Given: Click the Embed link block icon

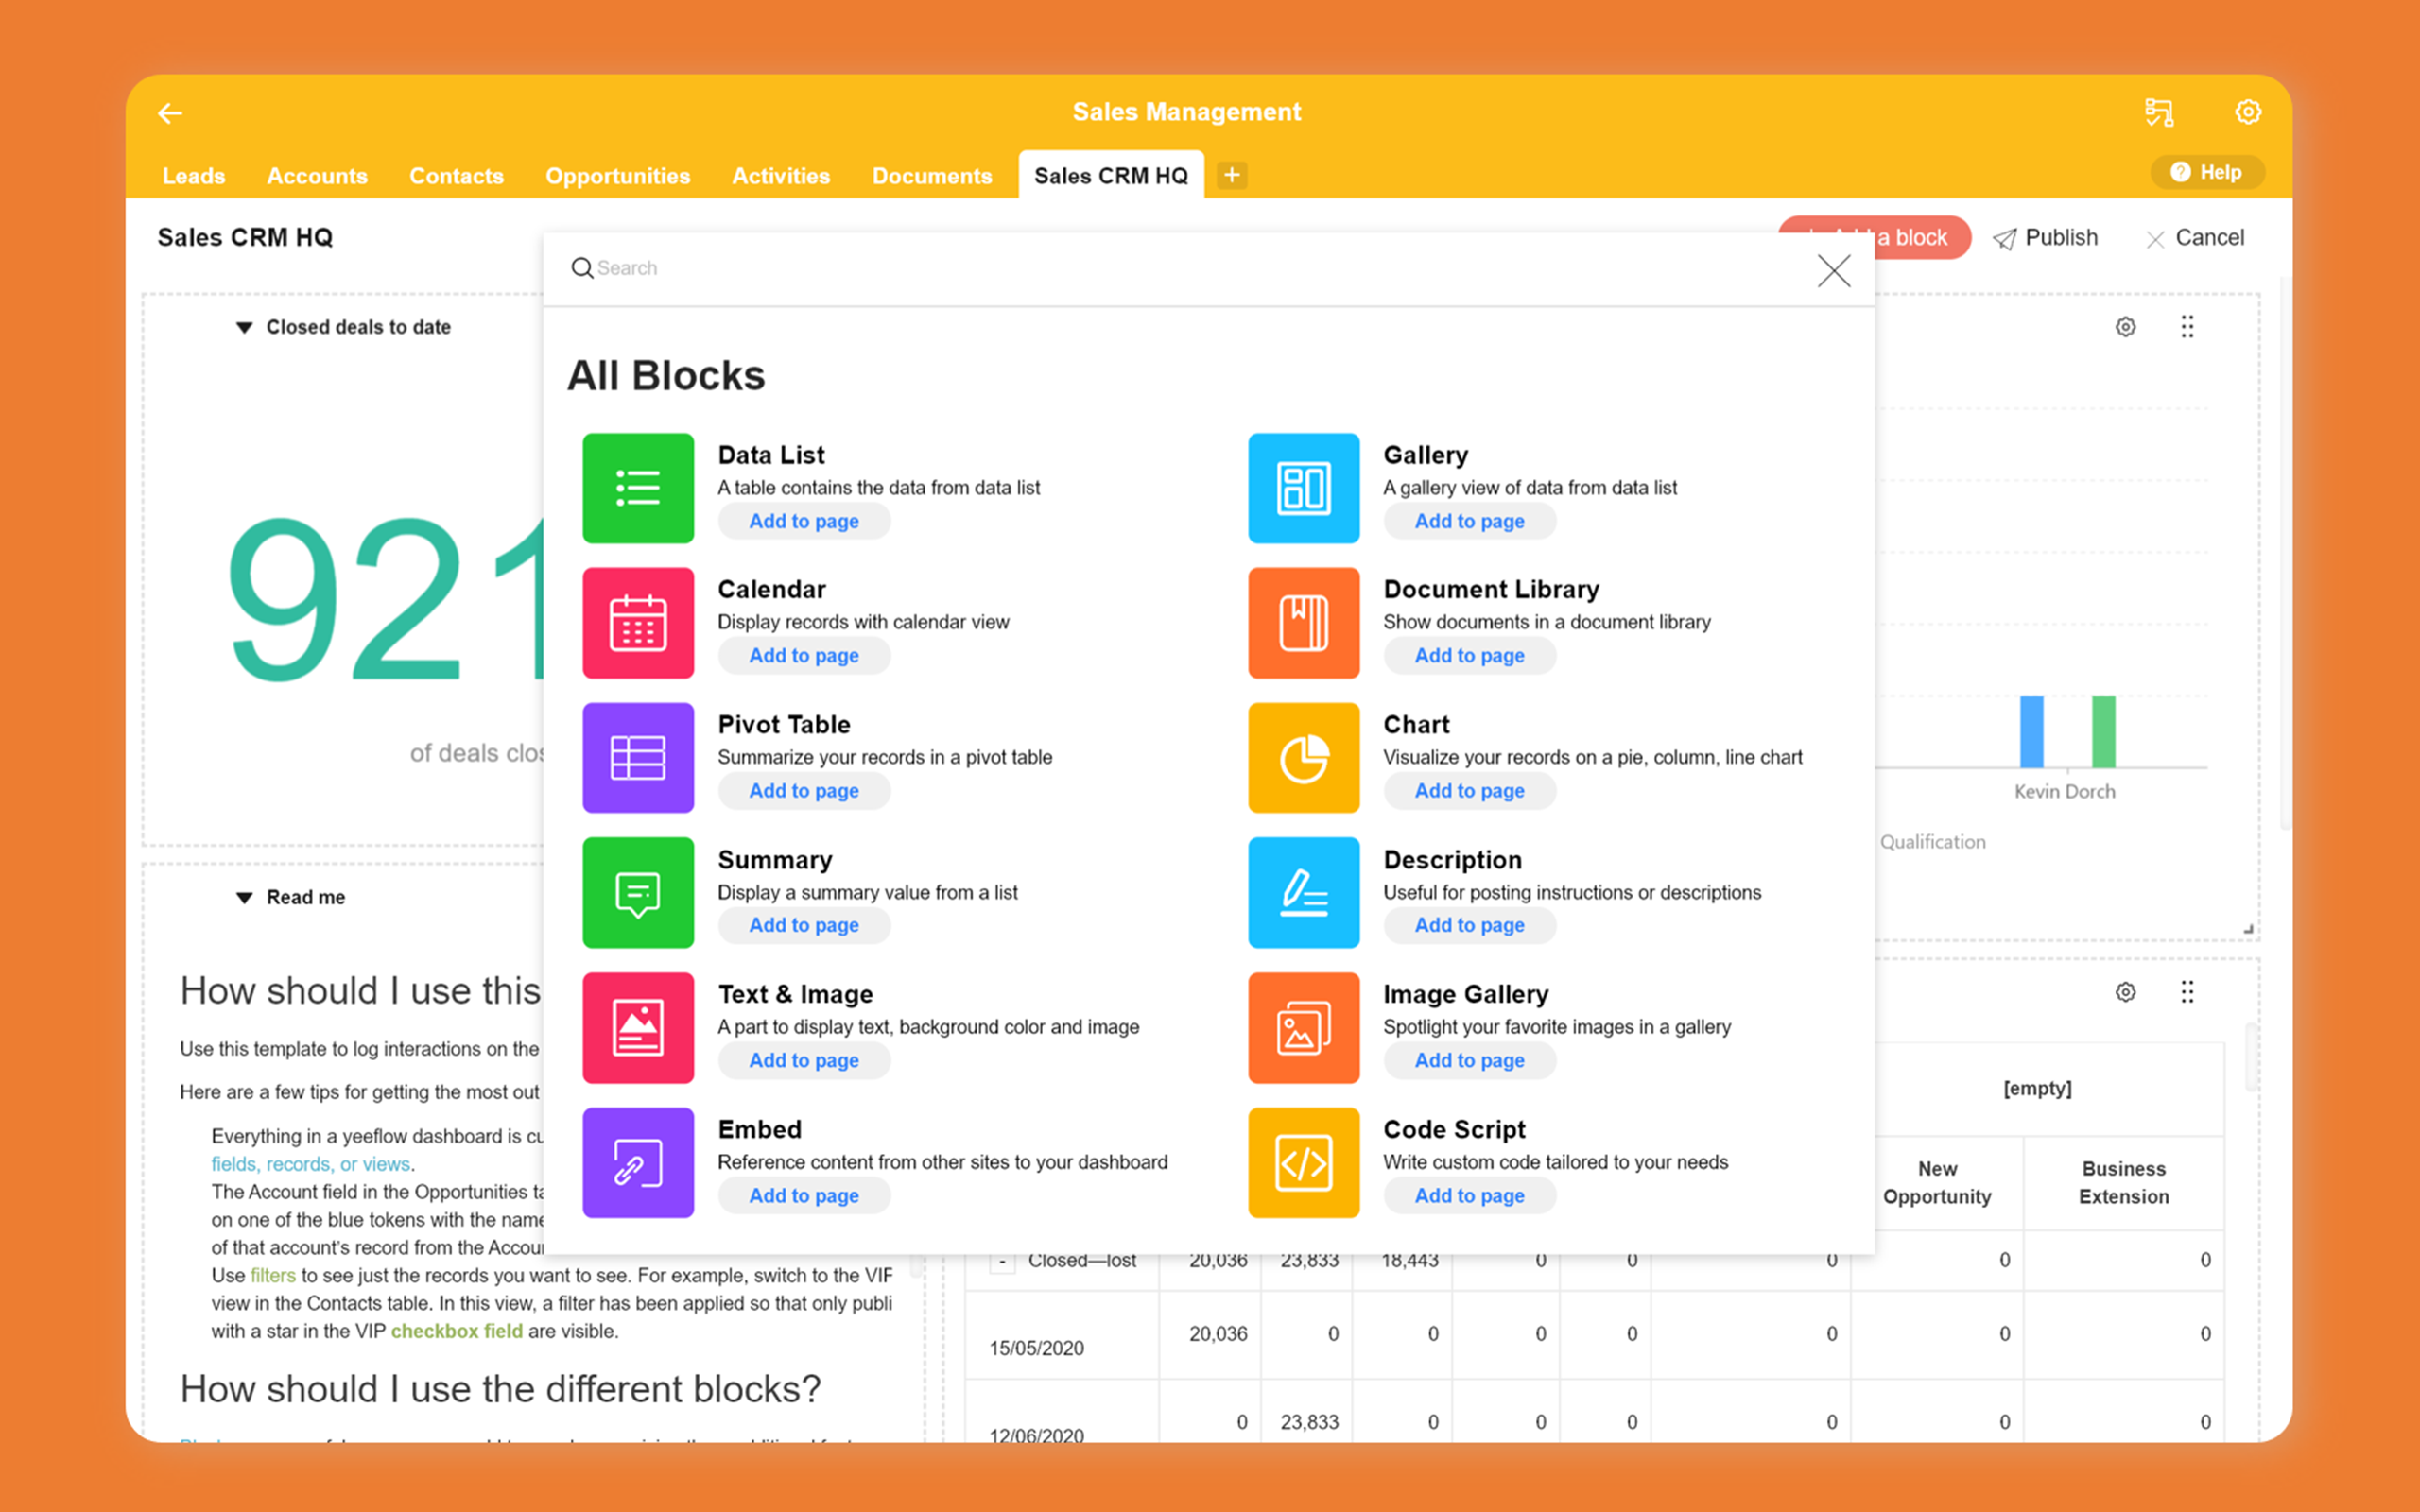Looking at the screenshot, I should [638, 1163].
